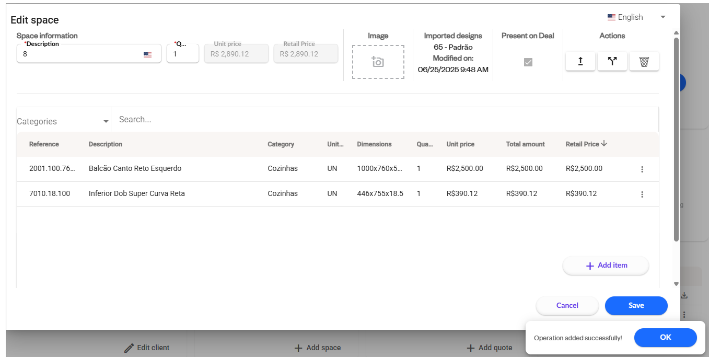The image size is (709, 357).
Task: Click the Total amount column header
Action: (526, 144)
